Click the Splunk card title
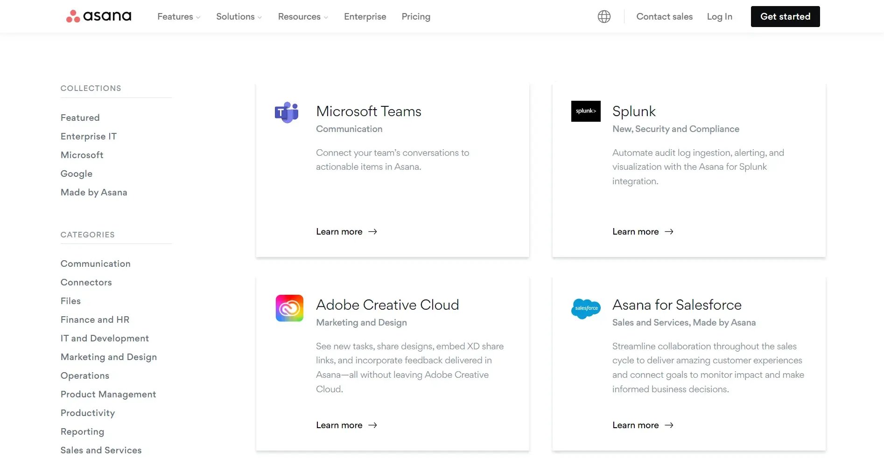 (x=634, y=111)
